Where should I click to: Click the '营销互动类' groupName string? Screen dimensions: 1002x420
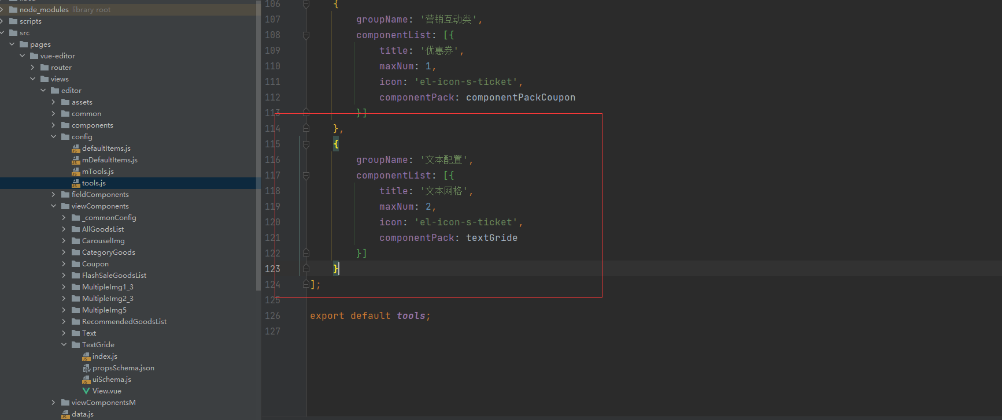coord(448,20)
